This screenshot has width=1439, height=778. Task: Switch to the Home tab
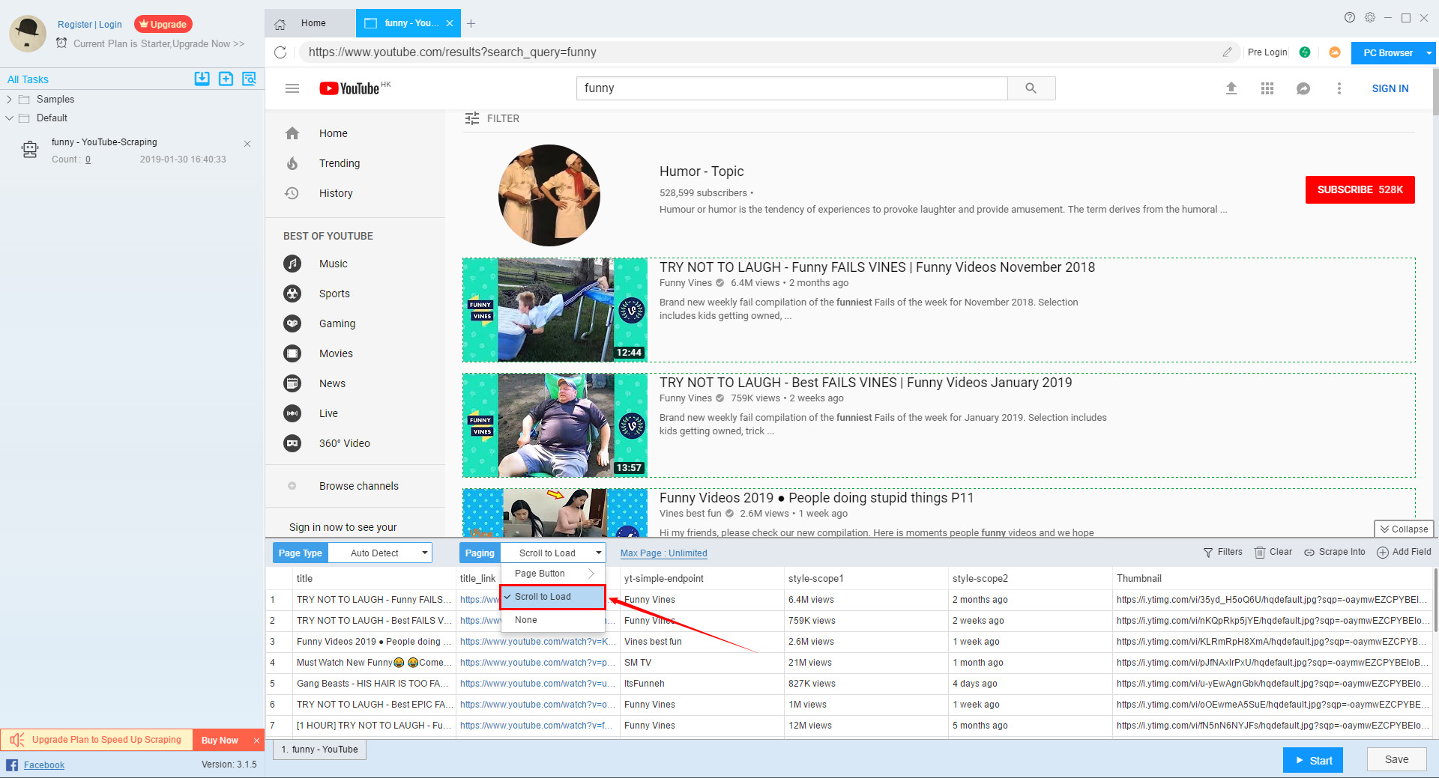click(310, 23)
